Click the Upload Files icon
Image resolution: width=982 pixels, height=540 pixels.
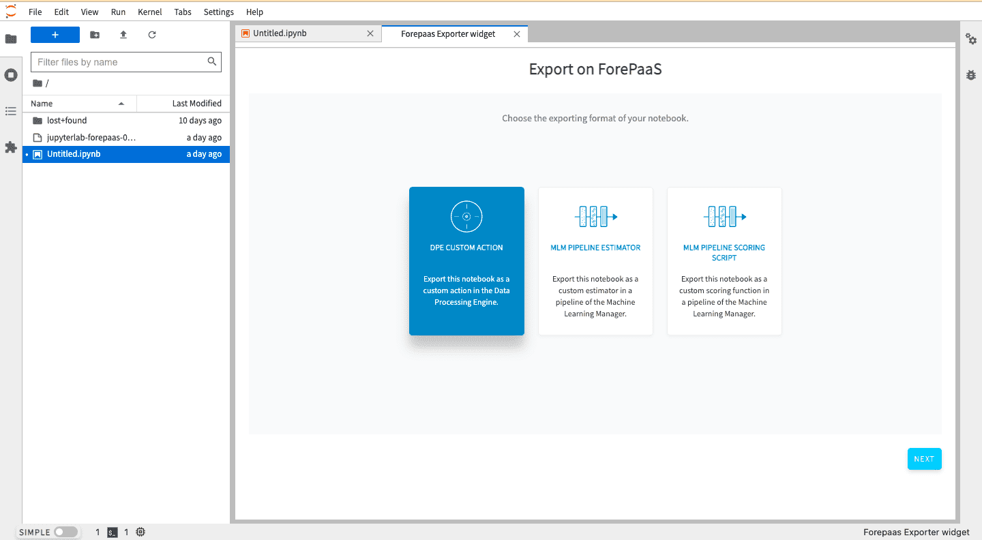pos(123,35)
